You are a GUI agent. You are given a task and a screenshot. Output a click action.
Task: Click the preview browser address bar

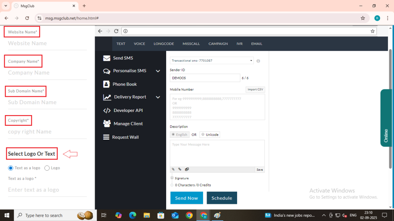pos(249,31)
